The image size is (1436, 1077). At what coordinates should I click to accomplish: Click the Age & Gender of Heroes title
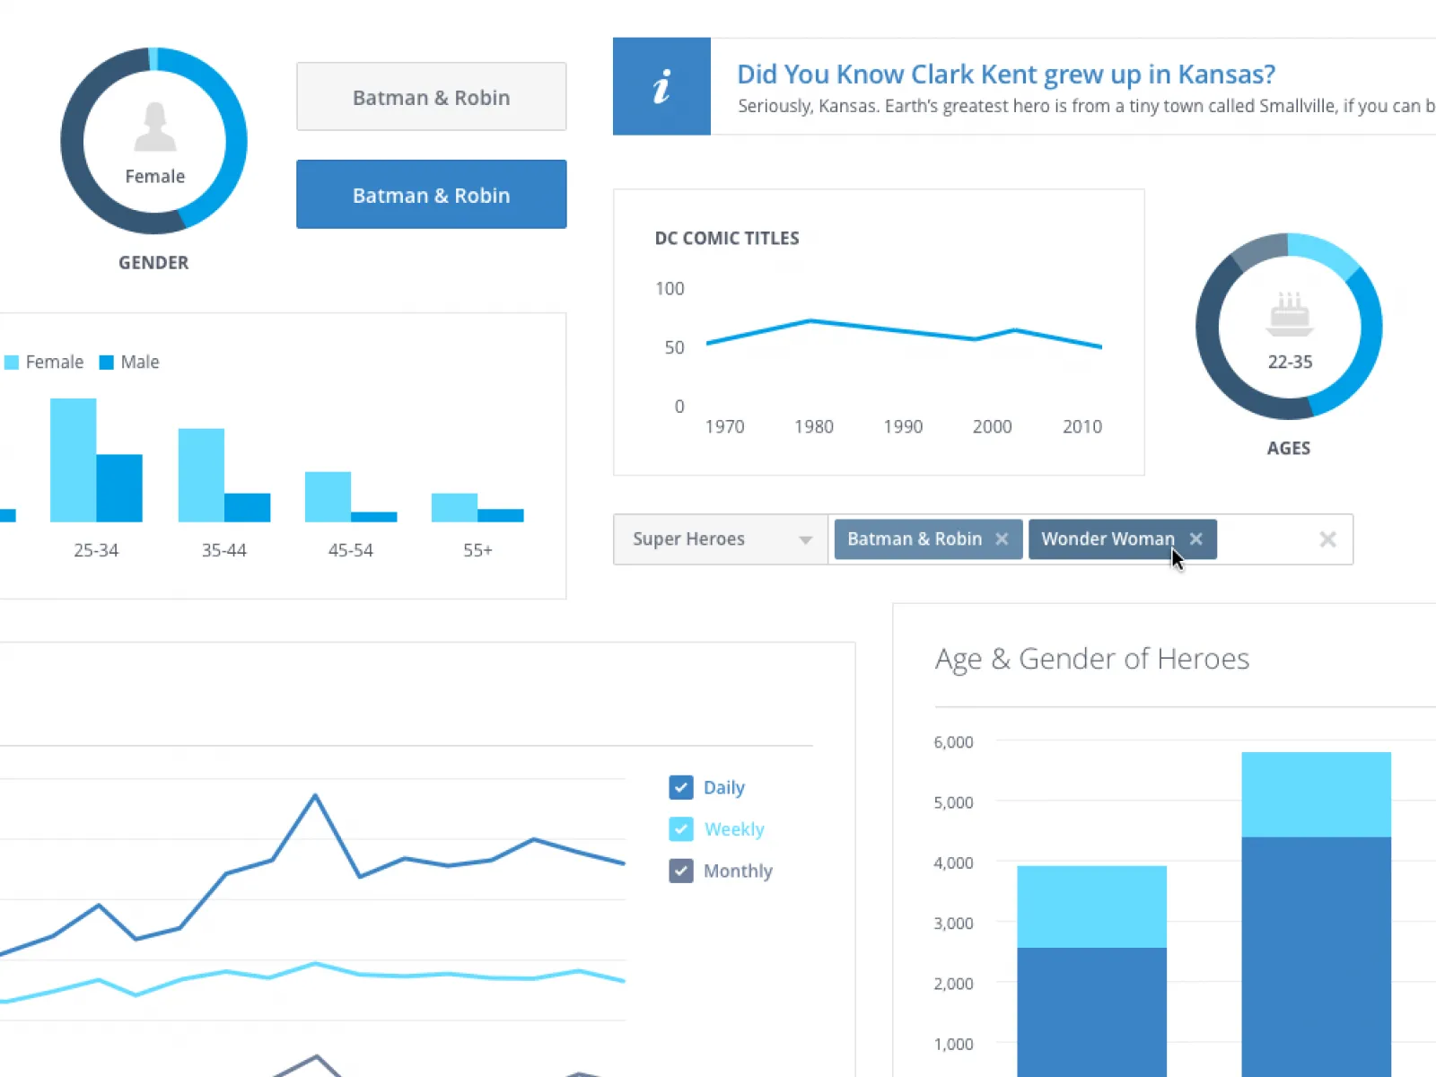pos(1091,659)
